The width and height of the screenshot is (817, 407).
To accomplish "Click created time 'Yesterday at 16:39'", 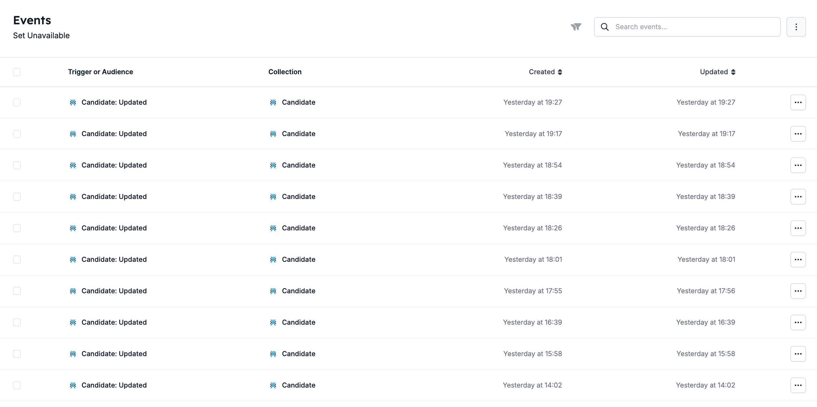I will pyautogui.click(x=532, y=322).
